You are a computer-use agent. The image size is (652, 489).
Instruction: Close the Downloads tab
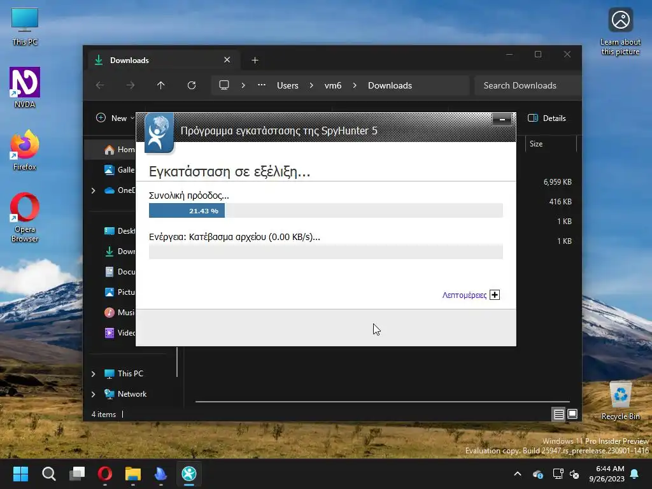(x=227, y=60)
